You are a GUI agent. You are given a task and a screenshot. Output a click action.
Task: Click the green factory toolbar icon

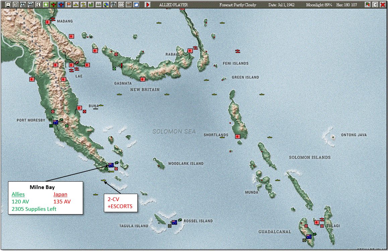click(x=91, y=4)
